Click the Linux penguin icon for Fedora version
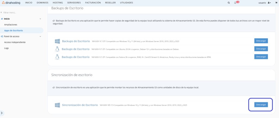This screenshot has width=279, height=118. click(57, 57)
